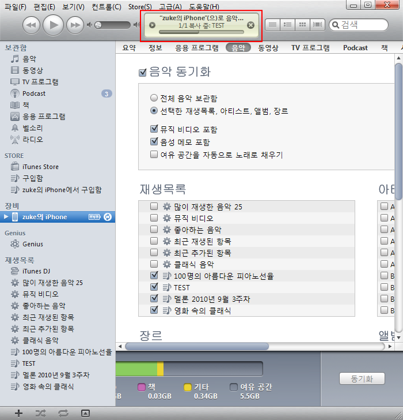This screenshot has height=420, width=403.
Task: Toggle 음악 동기화 checkbox
Action: (x=143, y=73)
